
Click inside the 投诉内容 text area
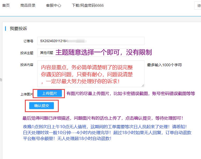[91, 74]
